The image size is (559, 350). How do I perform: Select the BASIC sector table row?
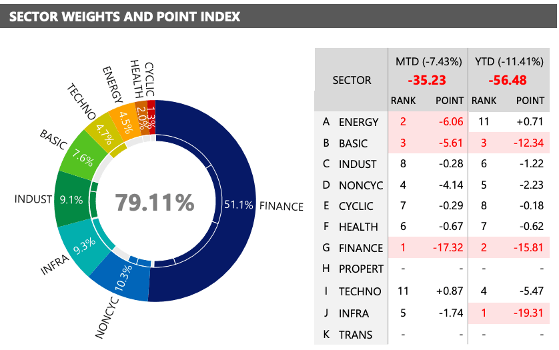click(x=354, y=143)
